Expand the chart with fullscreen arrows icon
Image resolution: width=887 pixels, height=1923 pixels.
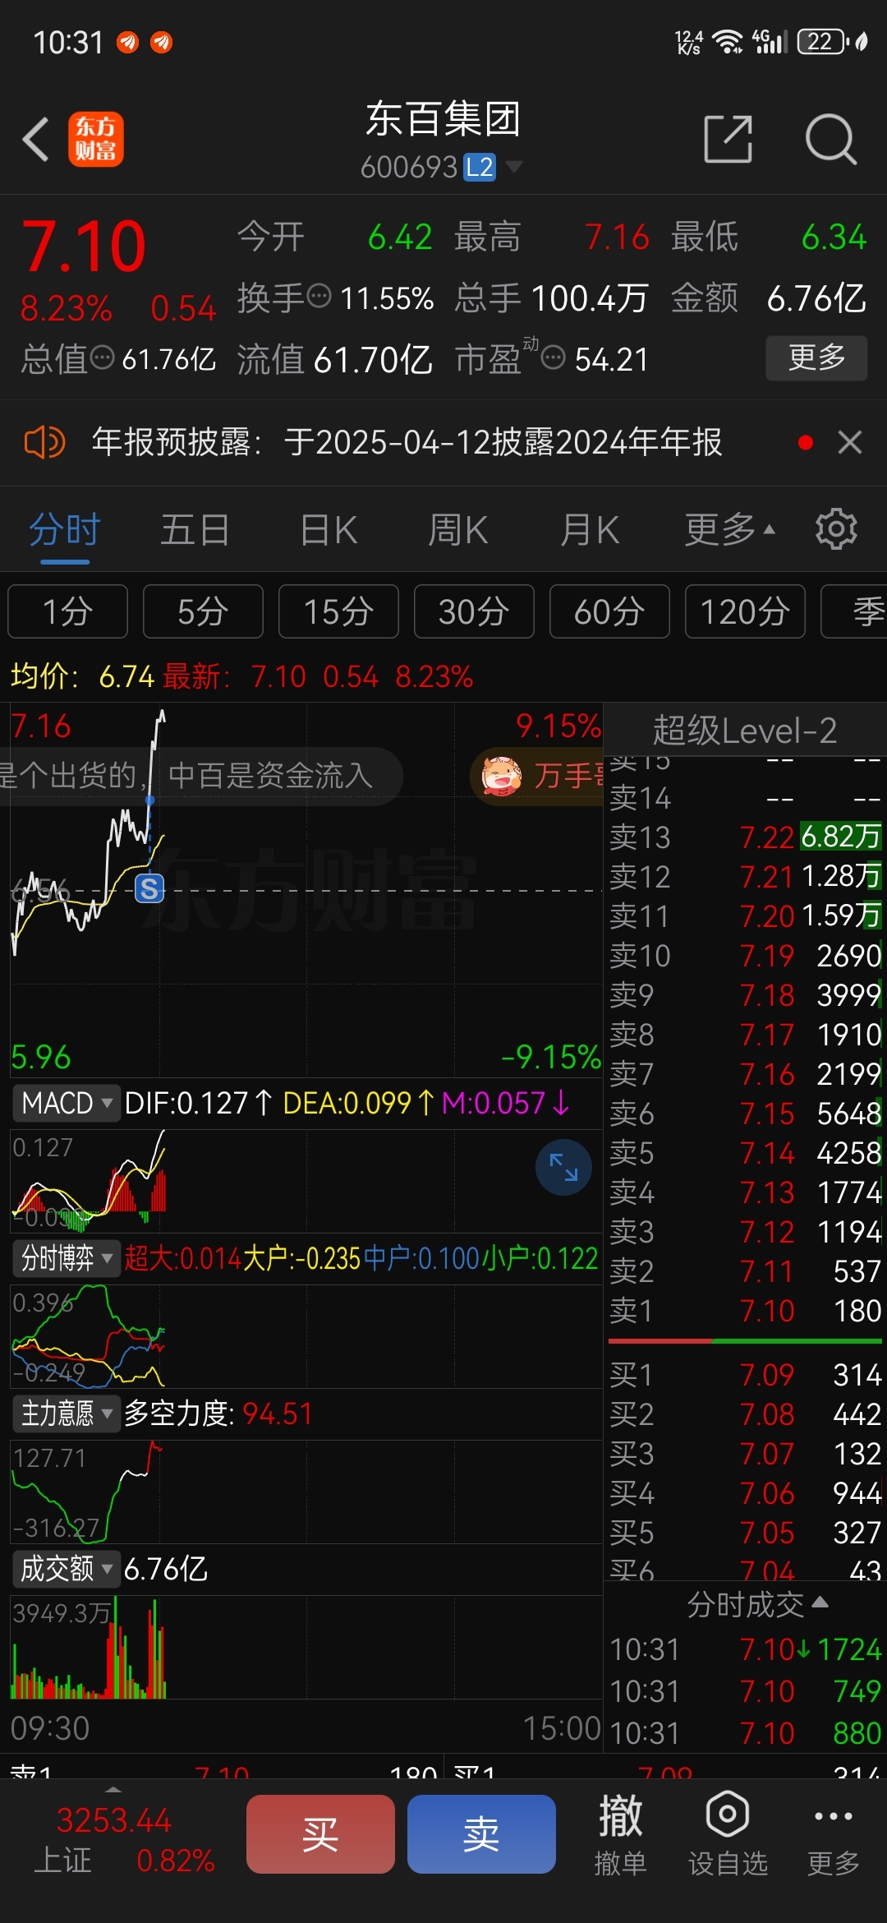coord(563,1167)
